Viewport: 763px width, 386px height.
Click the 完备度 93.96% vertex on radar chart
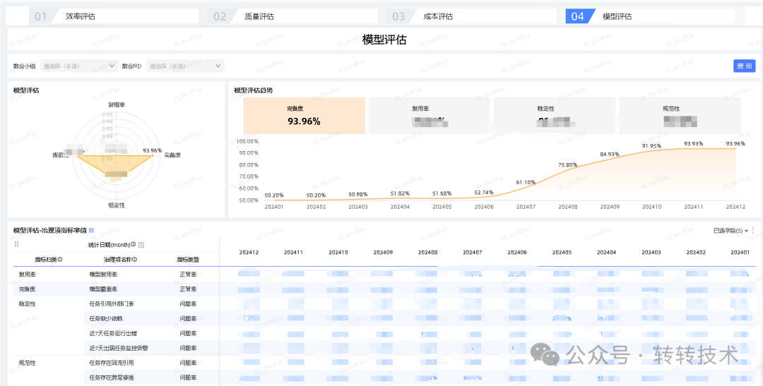[153, 155]
